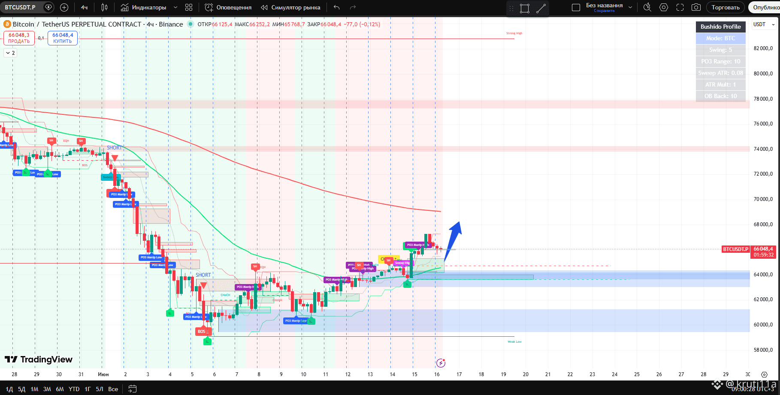The height and width of the screenshot is (395, 780).
Task: Click the green market status dot
Action: 190,24
